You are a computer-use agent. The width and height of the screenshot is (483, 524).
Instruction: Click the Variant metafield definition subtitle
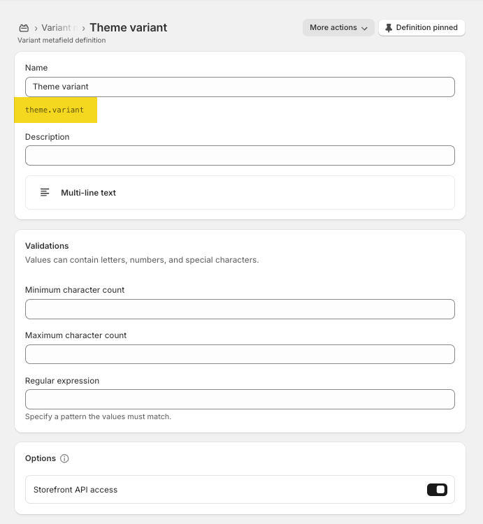click(62, 41)
